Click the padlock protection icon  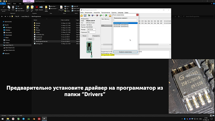[110, 15]
